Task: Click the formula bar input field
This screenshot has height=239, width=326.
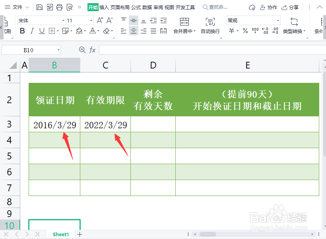Action: (212, 50)
